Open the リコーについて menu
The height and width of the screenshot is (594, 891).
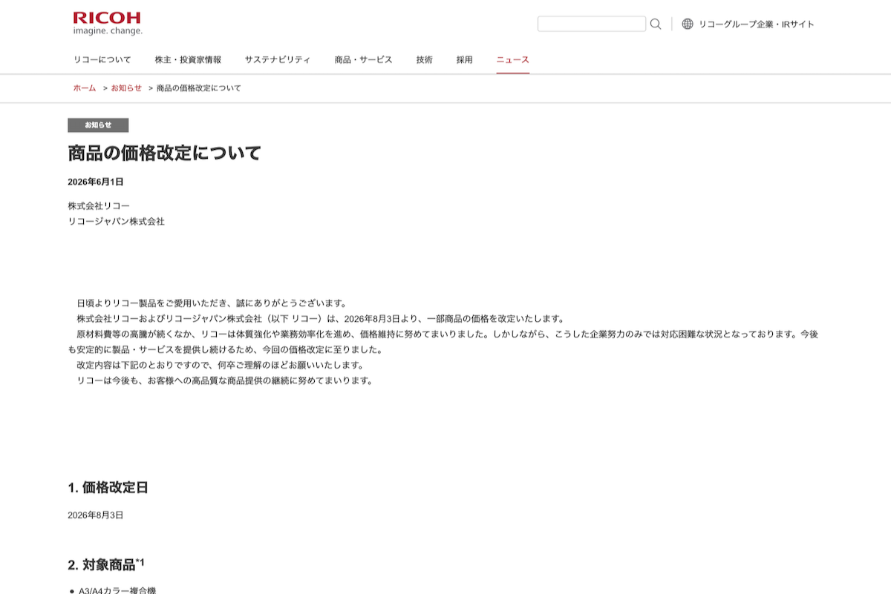[102, 60]
